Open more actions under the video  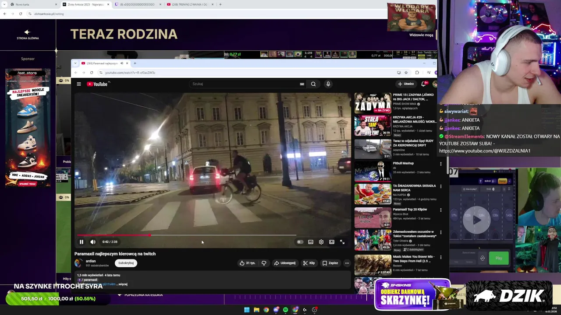[347, 263]
